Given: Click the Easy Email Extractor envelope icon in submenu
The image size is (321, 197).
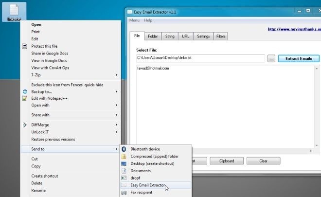Looking at the screenshot, I should point(124,185).
